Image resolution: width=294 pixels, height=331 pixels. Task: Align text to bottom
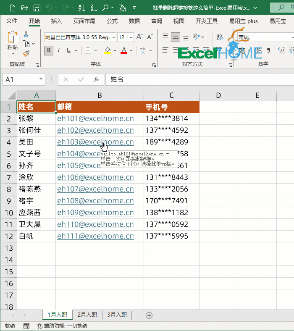pyautogui.click(x=186, y=37)
